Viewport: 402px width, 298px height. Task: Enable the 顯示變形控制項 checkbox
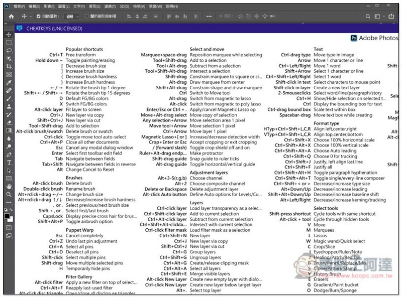click(86, 17)
